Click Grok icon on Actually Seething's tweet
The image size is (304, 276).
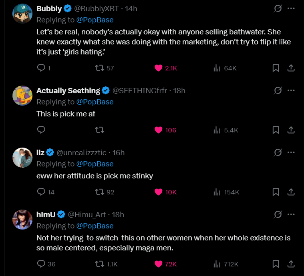pos(277,90)
